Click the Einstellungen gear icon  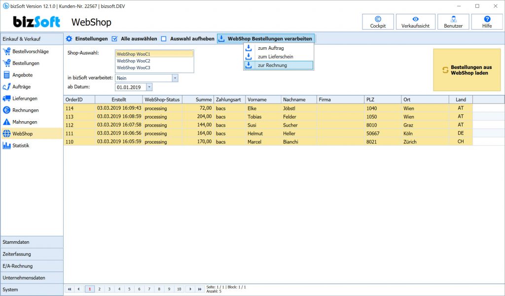pos(69,38)
